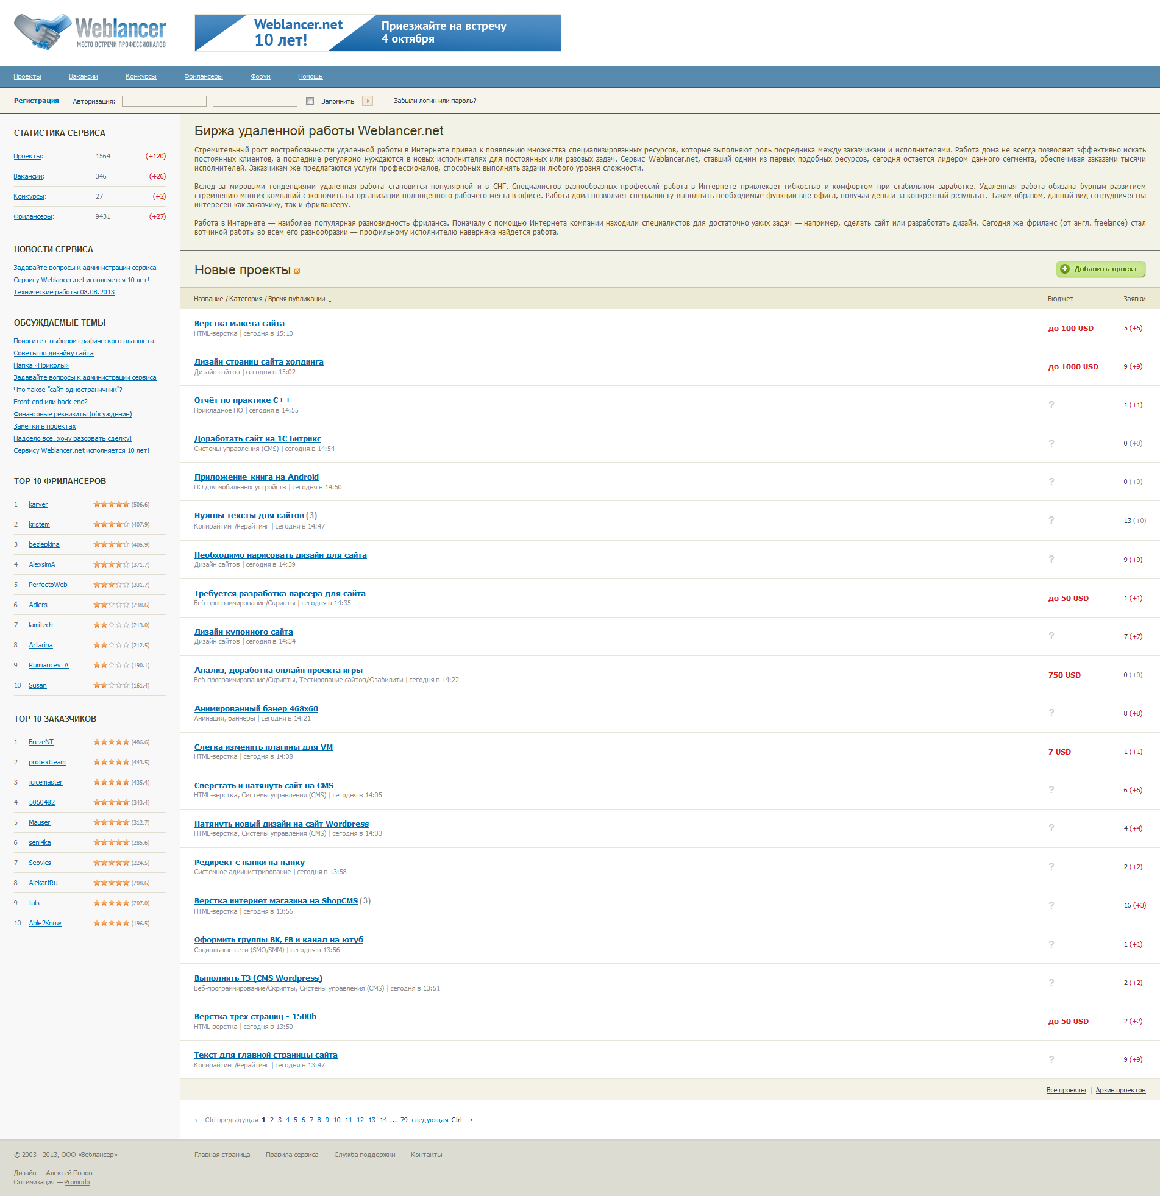Screen dimensions: 1160x1196
Task: Click the question mark budget for Отчёт по практике C++
Action: click(x=1051, y=405)
